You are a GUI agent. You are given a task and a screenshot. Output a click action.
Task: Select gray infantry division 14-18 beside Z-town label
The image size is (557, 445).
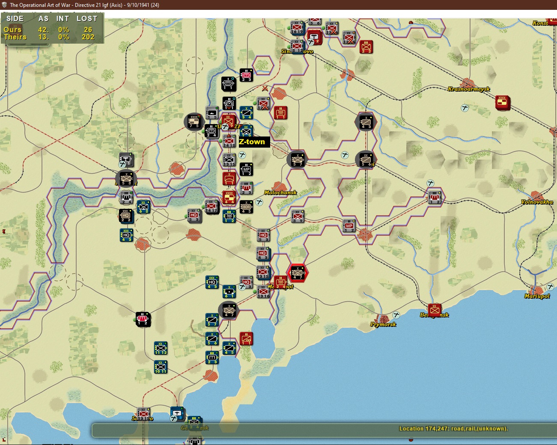229,141
